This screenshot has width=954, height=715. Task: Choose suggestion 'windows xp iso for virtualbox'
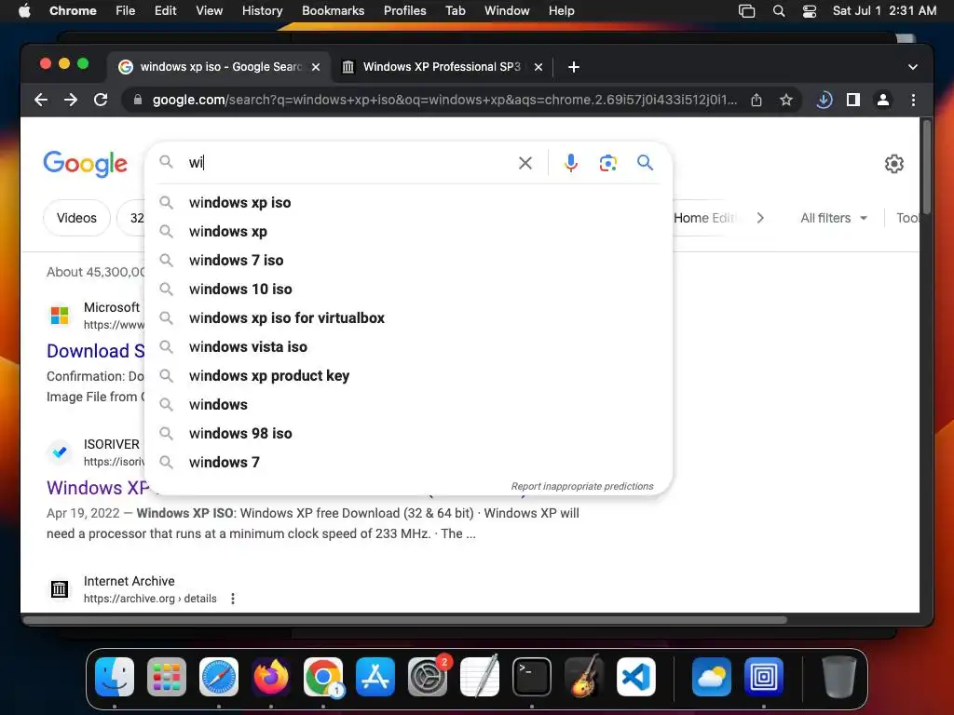pyautogui.click(x=409, y=318)
